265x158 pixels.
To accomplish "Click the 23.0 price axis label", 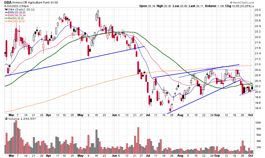I will (258, 10).
